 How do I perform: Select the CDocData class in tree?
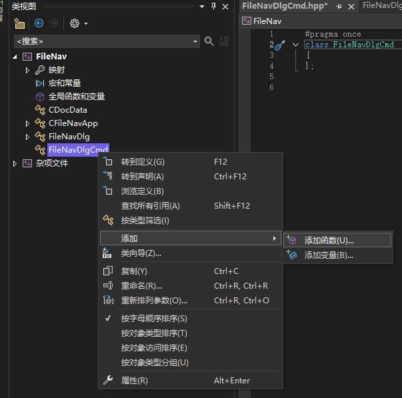click(x=67, y=110)
